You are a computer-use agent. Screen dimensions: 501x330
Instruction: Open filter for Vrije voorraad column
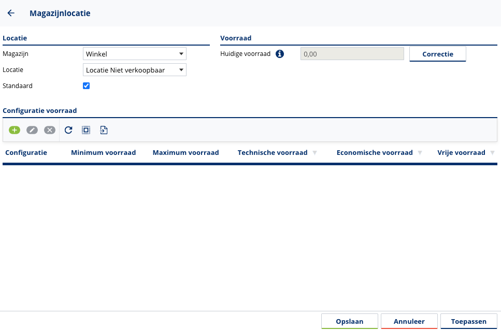click(492, 153)
